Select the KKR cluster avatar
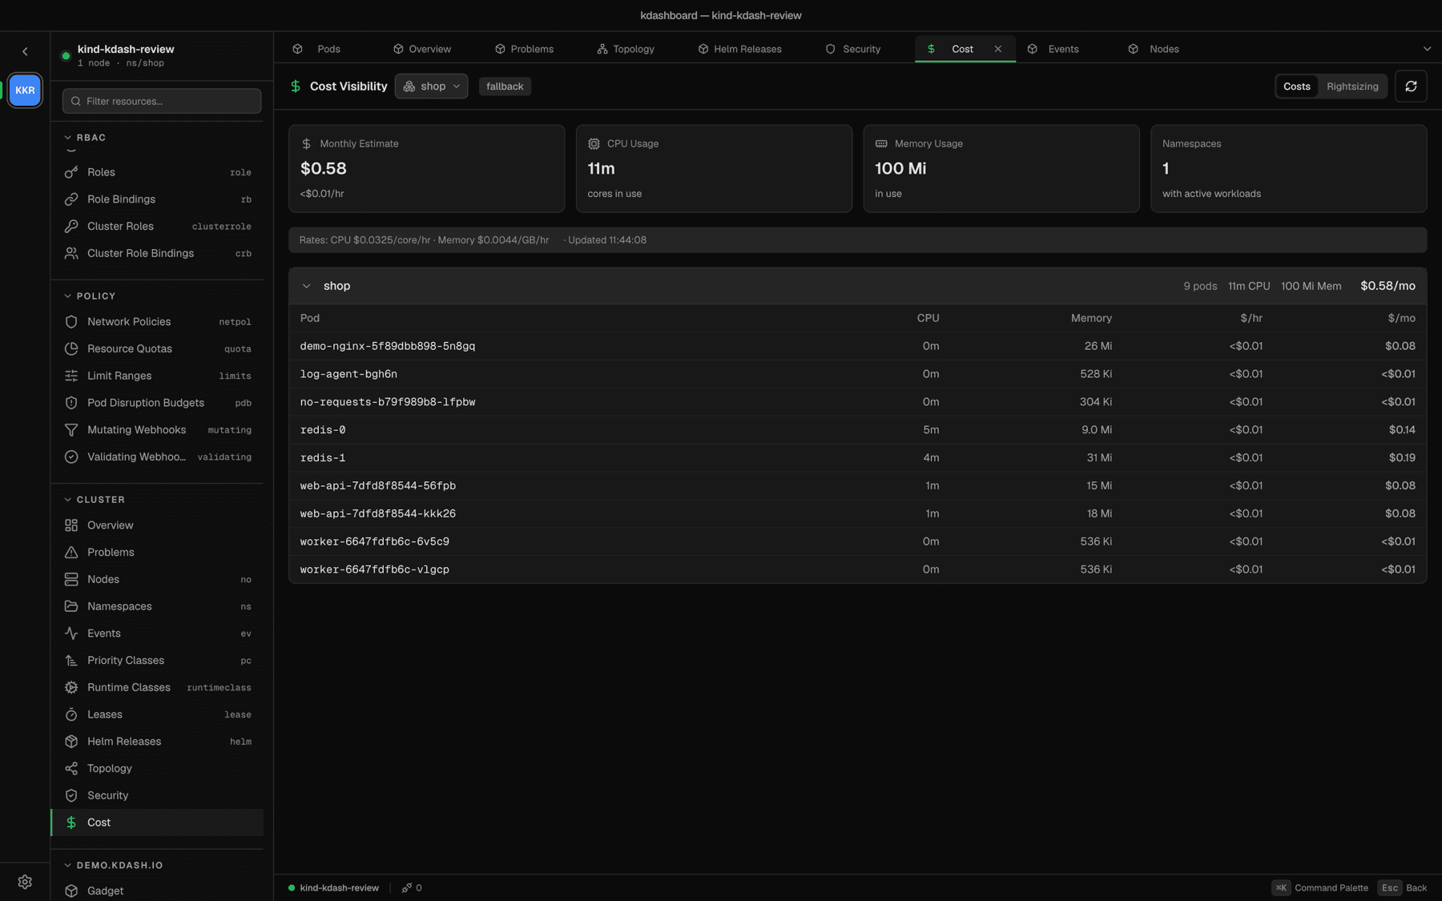The image size is (1442, 901). pyautogui.click(x=25, y=91)
